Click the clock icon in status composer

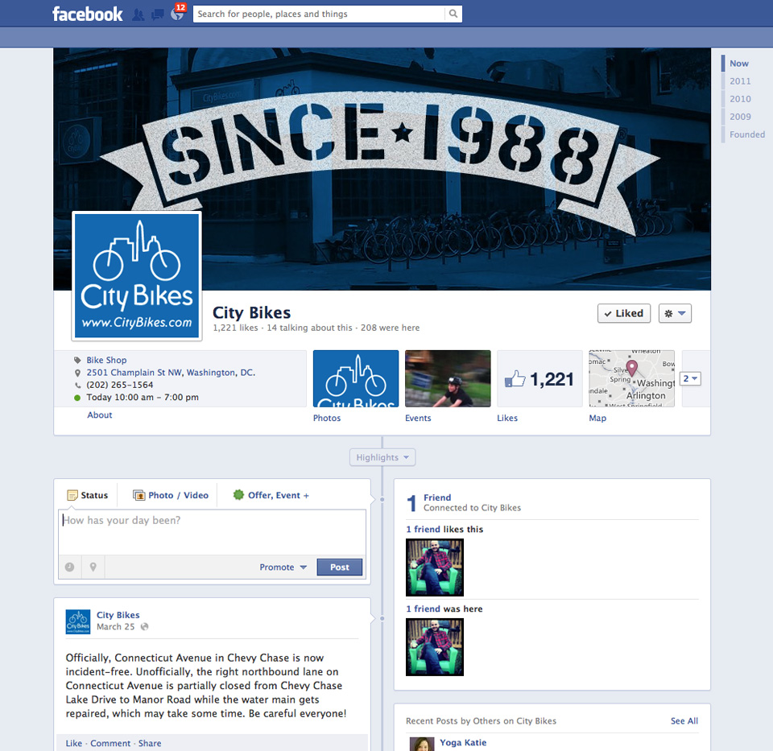pos(69,567)
